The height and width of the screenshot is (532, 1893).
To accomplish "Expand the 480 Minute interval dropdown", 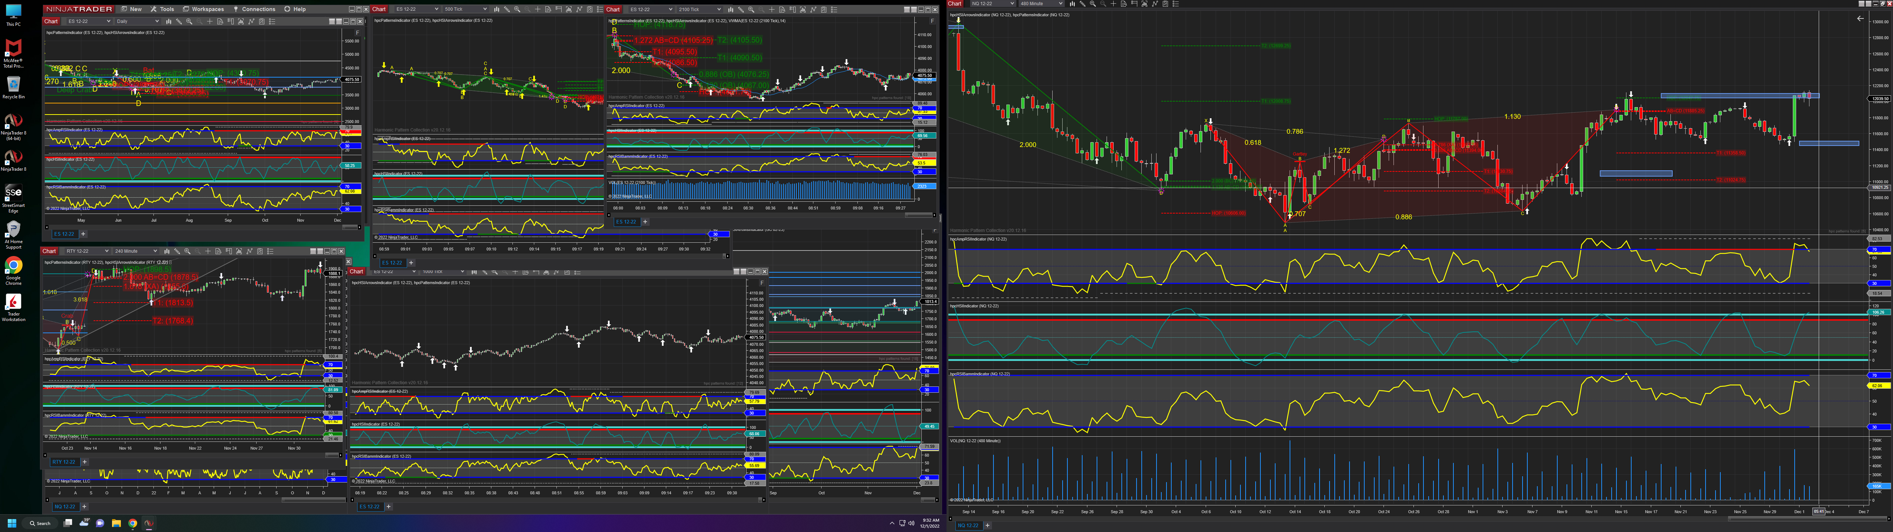I will [1060, 4].
